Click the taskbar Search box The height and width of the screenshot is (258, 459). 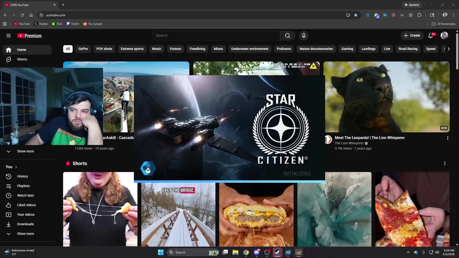(x=194, y=252)
